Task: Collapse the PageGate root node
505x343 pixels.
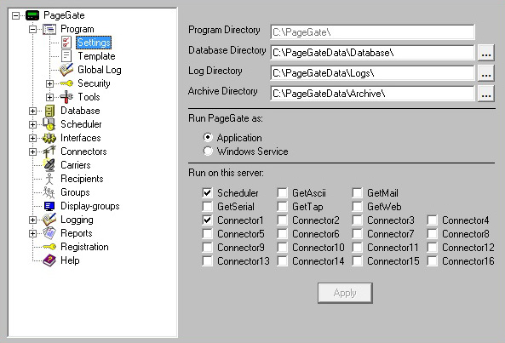Action: [15, 15]
